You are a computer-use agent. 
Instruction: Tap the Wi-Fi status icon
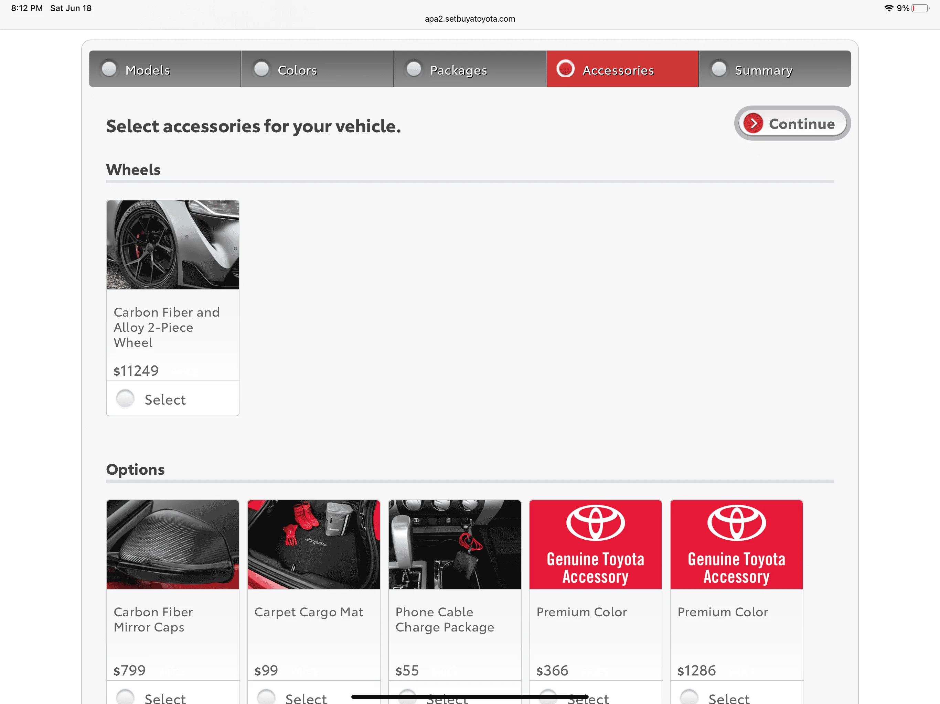click(x=889, y=8)
